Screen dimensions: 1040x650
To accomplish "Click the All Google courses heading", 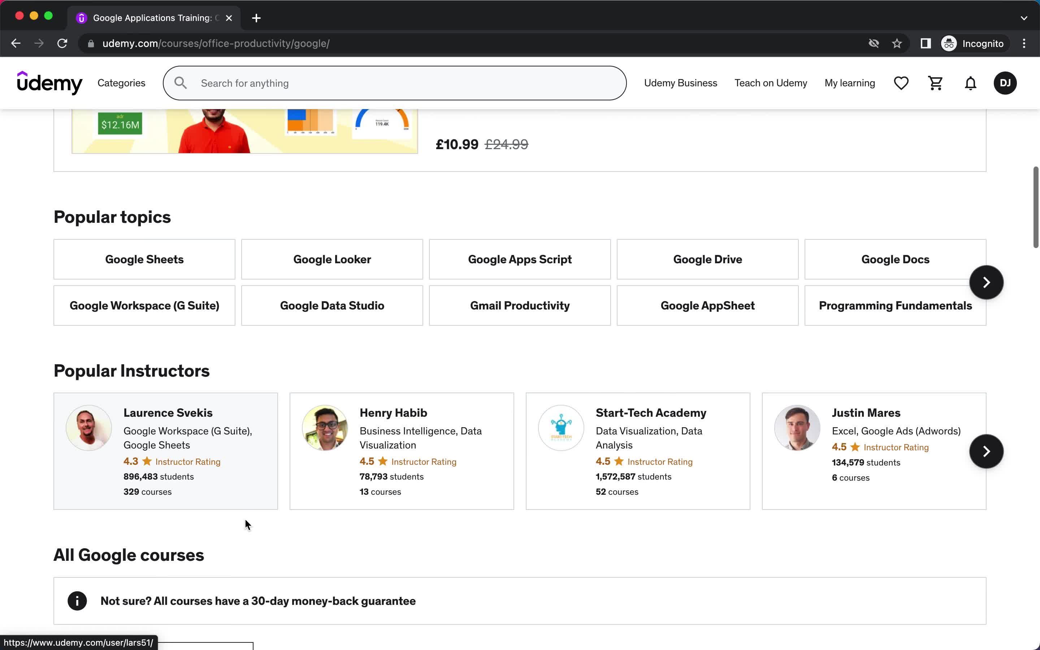I will (129, 555).
